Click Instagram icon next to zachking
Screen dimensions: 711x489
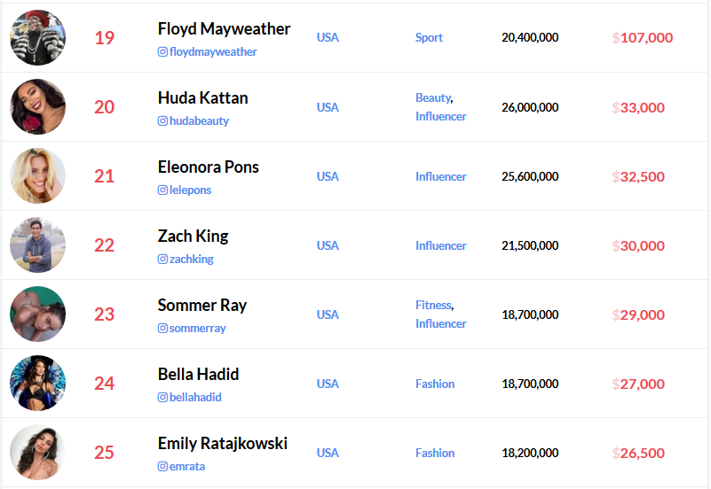pos(162,260)
